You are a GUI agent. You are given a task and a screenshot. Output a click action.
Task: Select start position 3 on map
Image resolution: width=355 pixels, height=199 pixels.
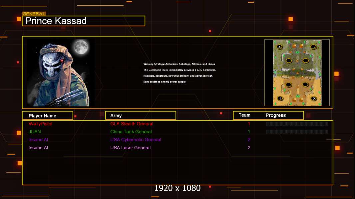point(313,47)
